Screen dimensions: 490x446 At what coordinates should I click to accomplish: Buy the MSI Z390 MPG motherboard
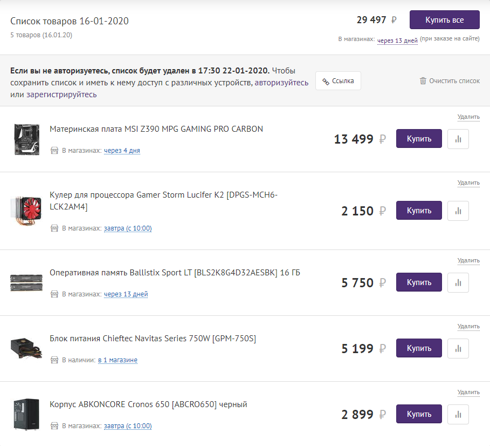click(419, 139)
